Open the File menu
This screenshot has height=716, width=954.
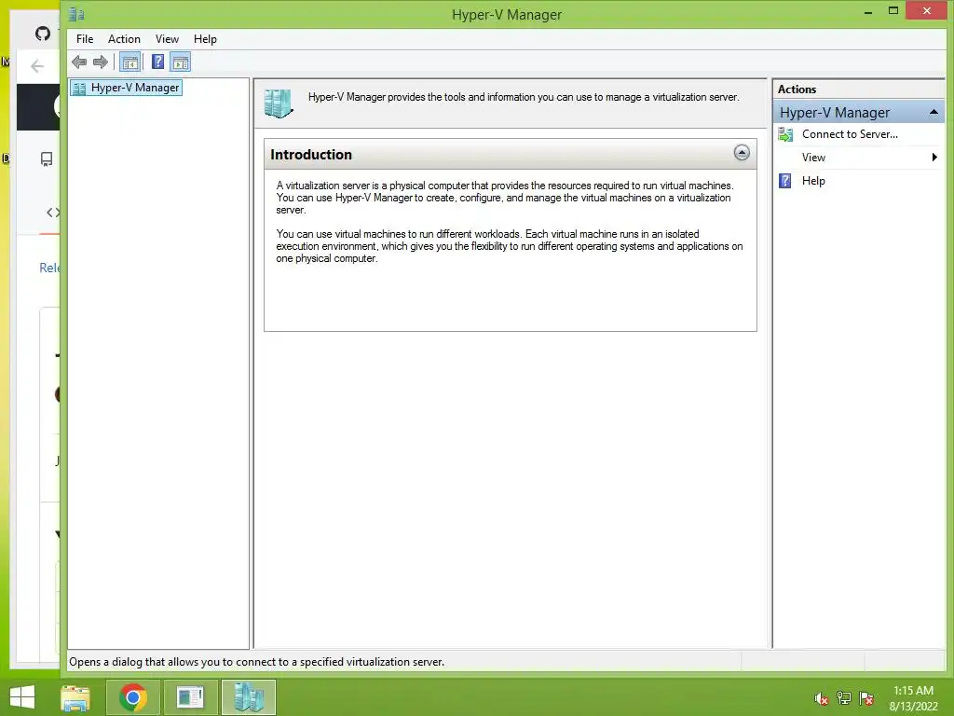tap(85, 39)
